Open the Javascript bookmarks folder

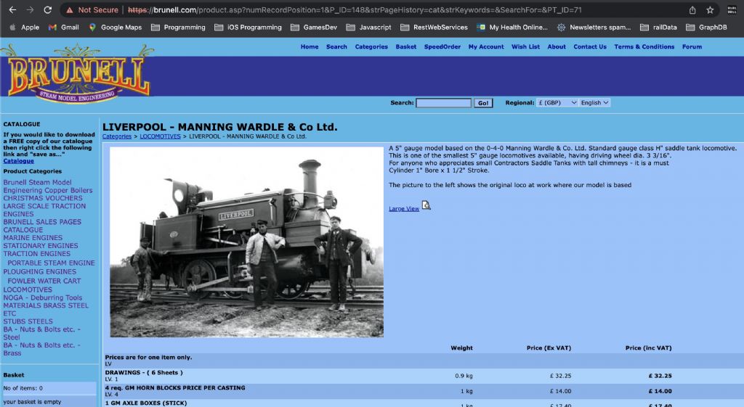[x=368, y=28]
